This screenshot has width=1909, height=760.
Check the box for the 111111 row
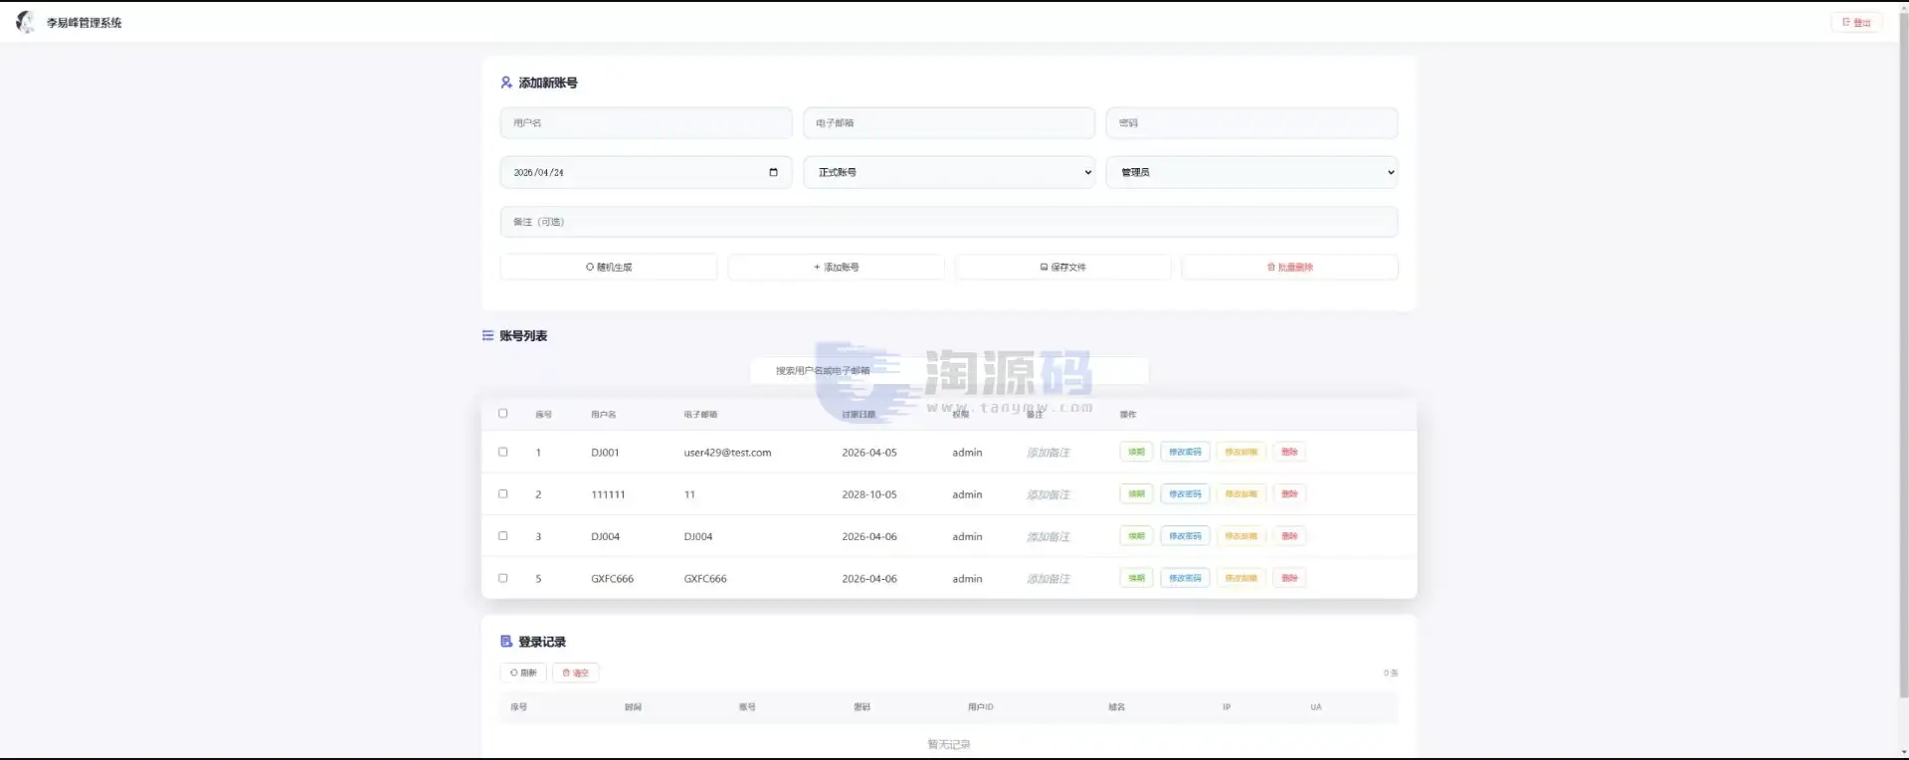click(503, 493)
